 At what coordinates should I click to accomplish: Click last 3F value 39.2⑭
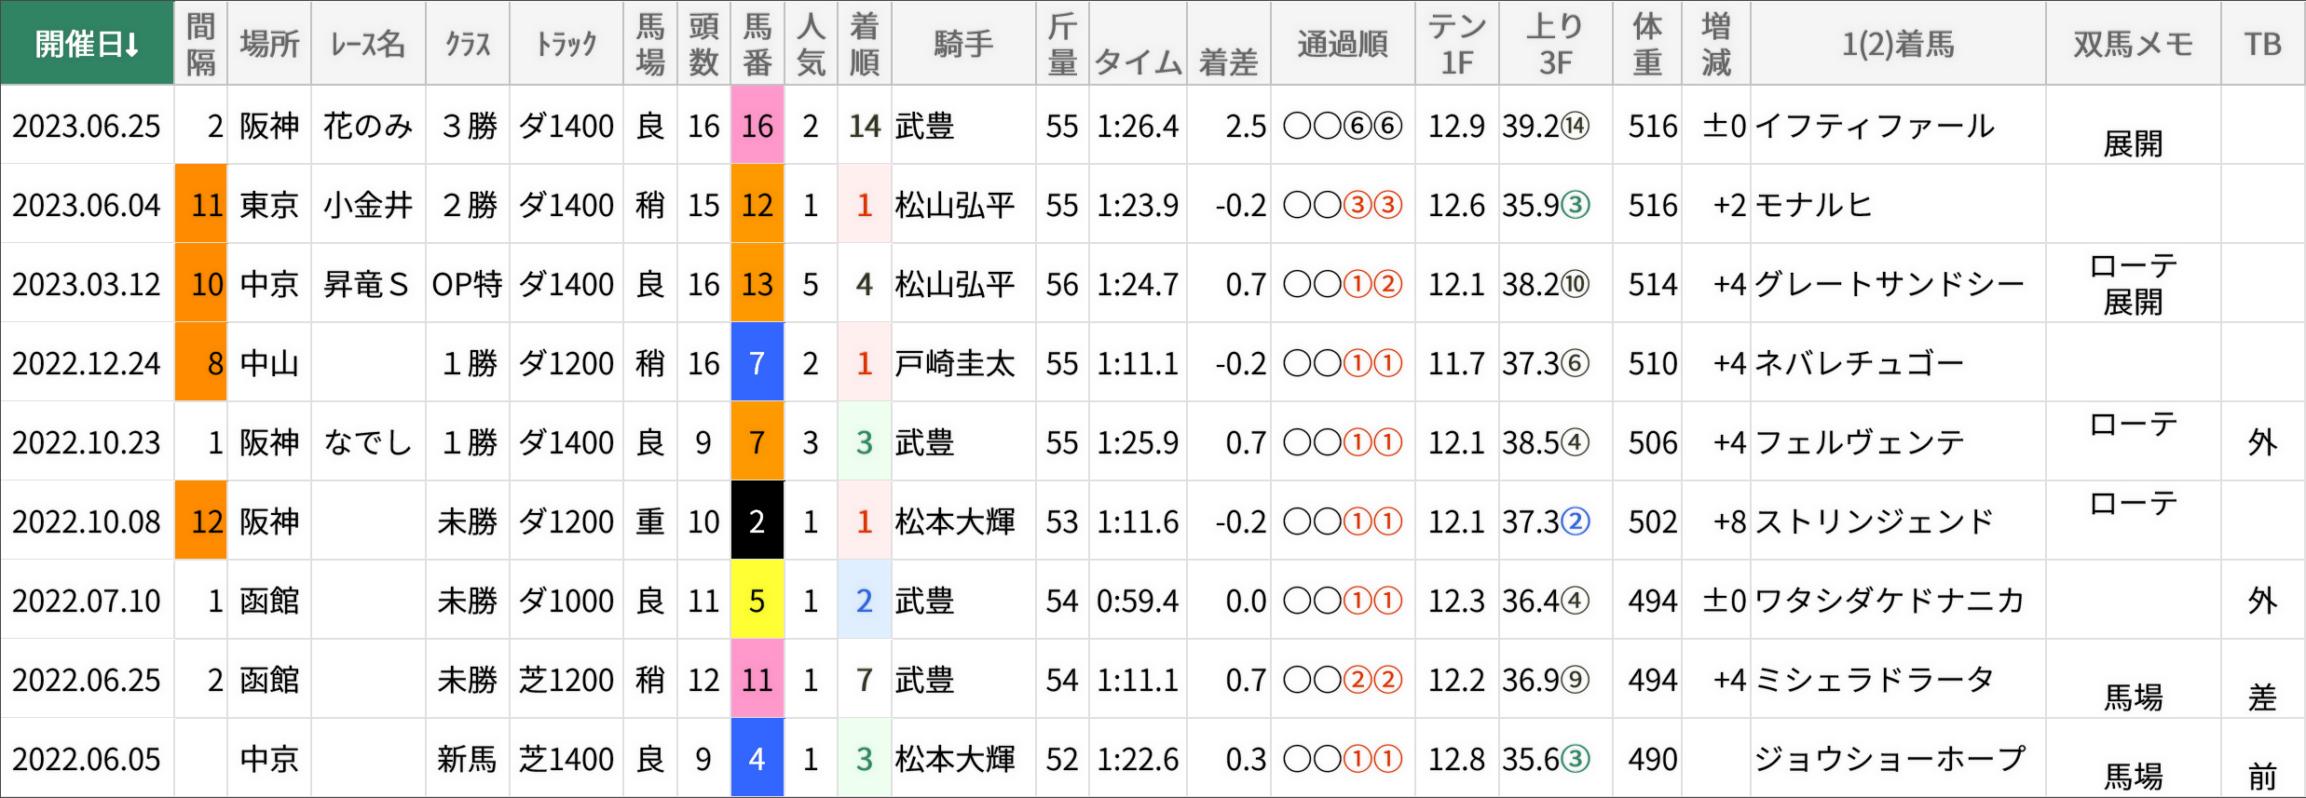pyautogui.click(x=1546, y=126)
